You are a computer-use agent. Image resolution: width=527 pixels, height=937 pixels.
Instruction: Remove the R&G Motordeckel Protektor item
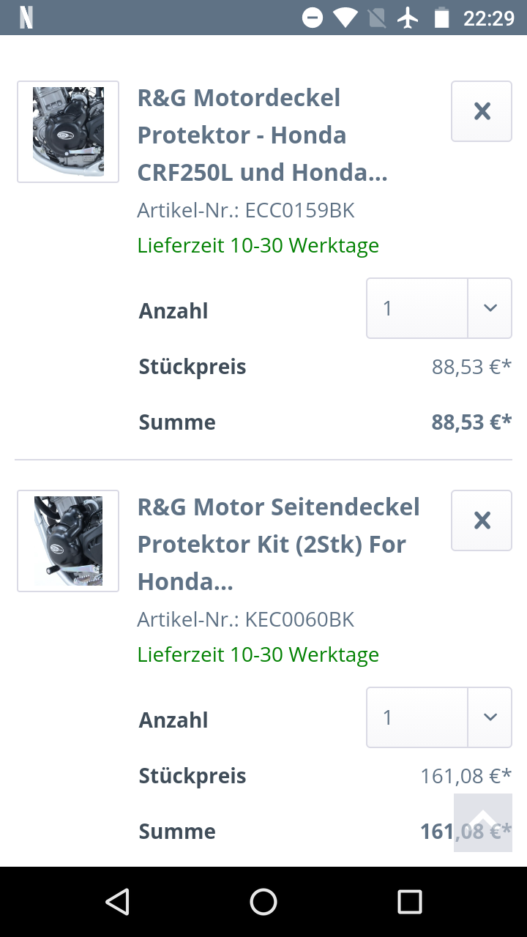point(482,111)
